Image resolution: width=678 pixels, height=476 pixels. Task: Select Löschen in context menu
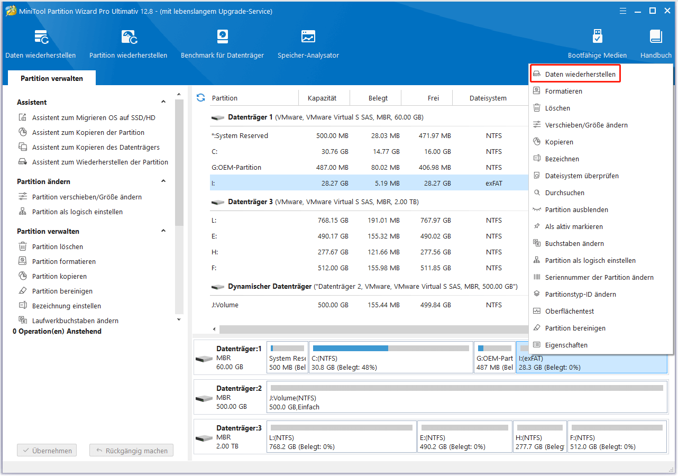601,108
